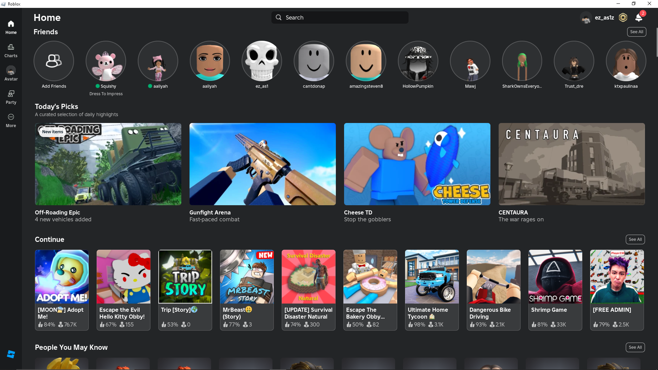Click the Add Friends icon

click(54, 61)
